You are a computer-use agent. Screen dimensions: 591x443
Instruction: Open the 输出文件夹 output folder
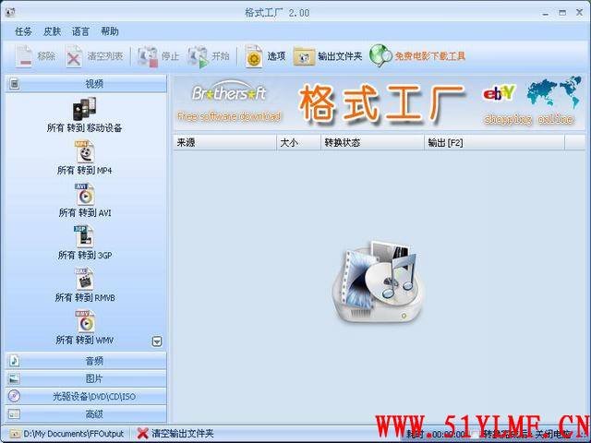(x=328, y=56)
